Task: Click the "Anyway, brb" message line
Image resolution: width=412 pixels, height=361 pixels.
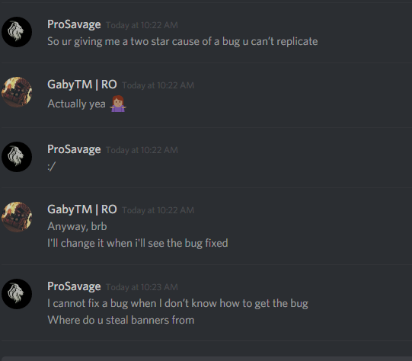Action: point(77,226)
